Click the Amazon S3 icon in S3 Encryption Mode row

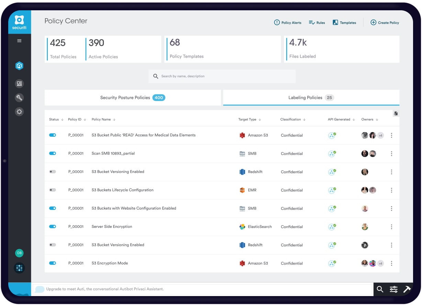coord(242,263)
